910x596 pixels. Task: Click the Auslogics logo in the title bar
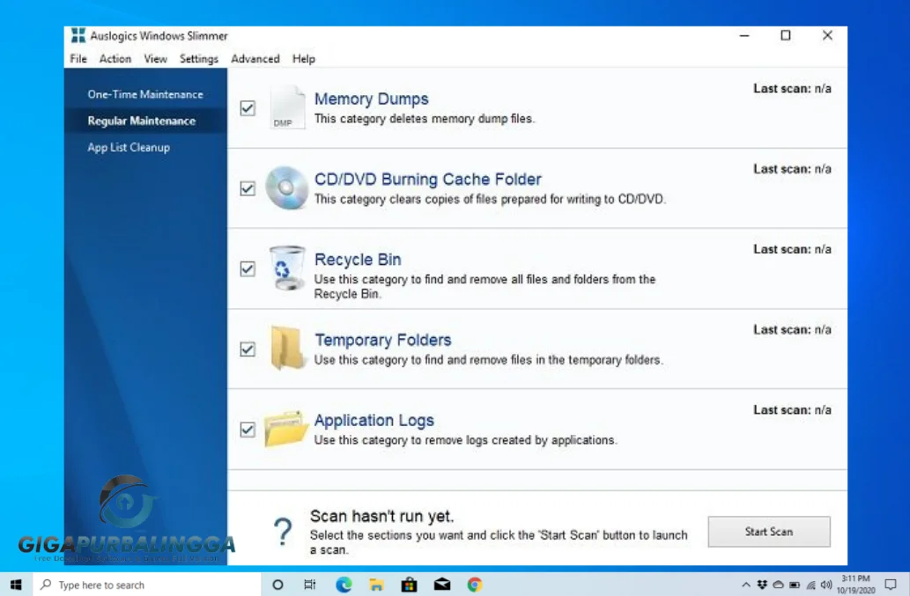coord(78,35)
